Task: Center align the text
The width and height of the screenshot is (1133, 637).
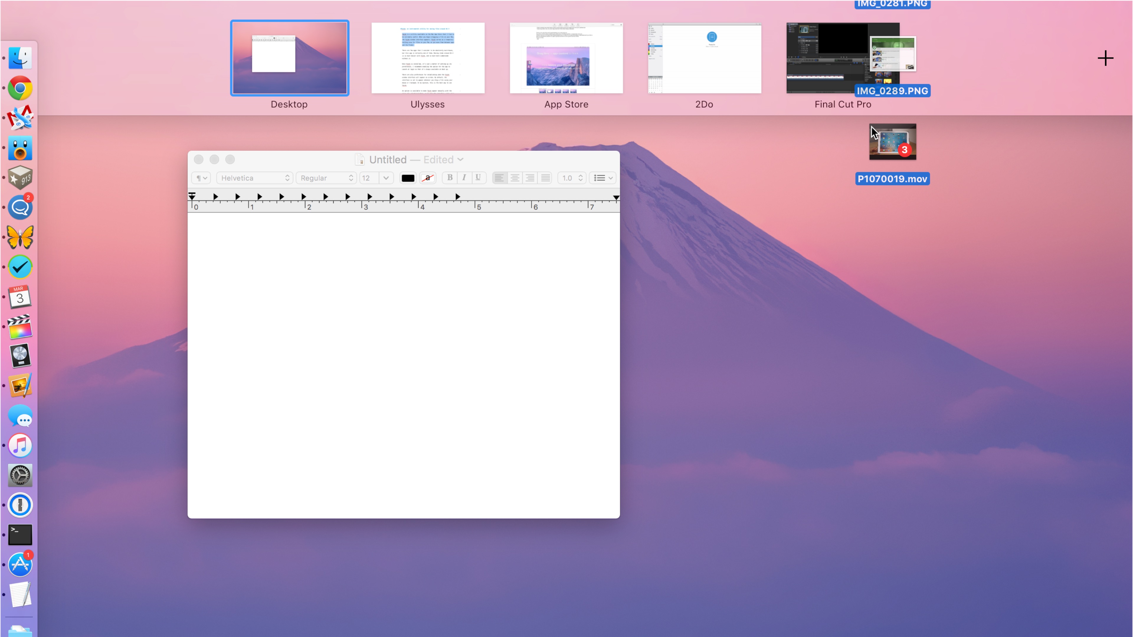Action: (x=514, y=178)
